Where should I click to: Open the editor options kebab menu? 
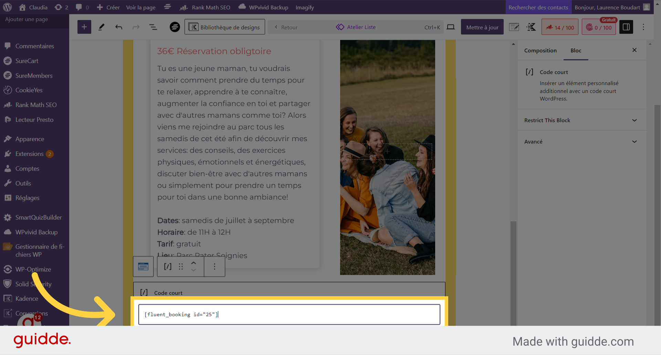pyautogui.click(x=643, y=27)
